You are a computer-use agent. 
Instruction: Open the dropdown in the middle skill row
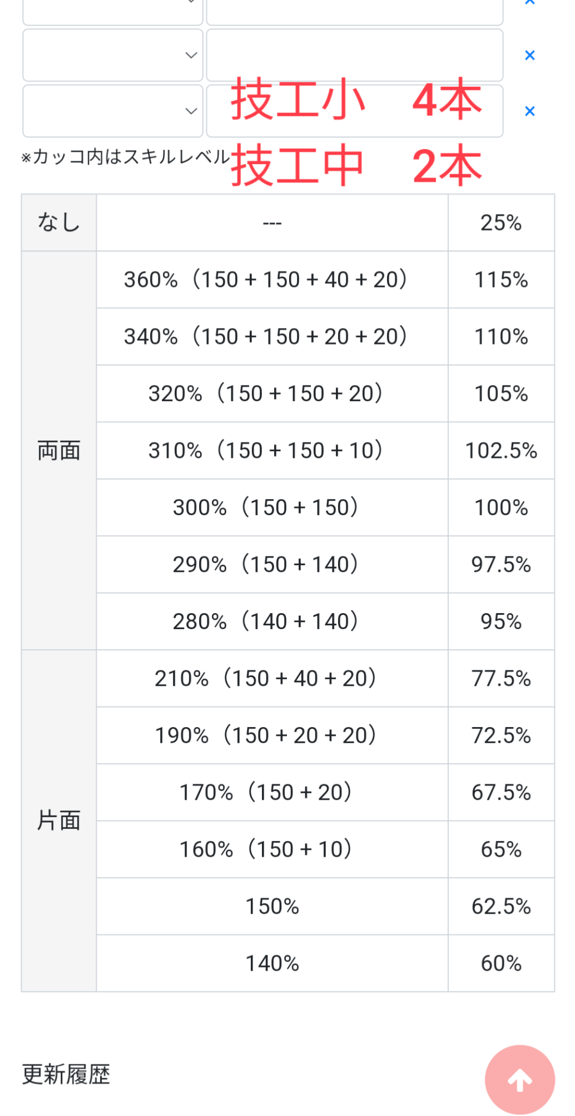coord(113,55)
